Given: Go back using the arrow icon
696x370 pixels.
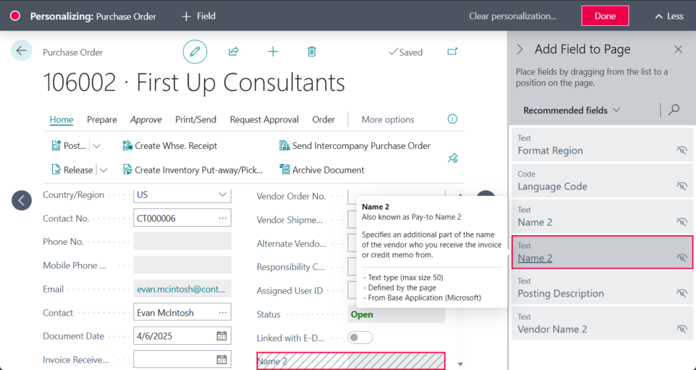Looking at the screenshot, I should pos(22,50).
